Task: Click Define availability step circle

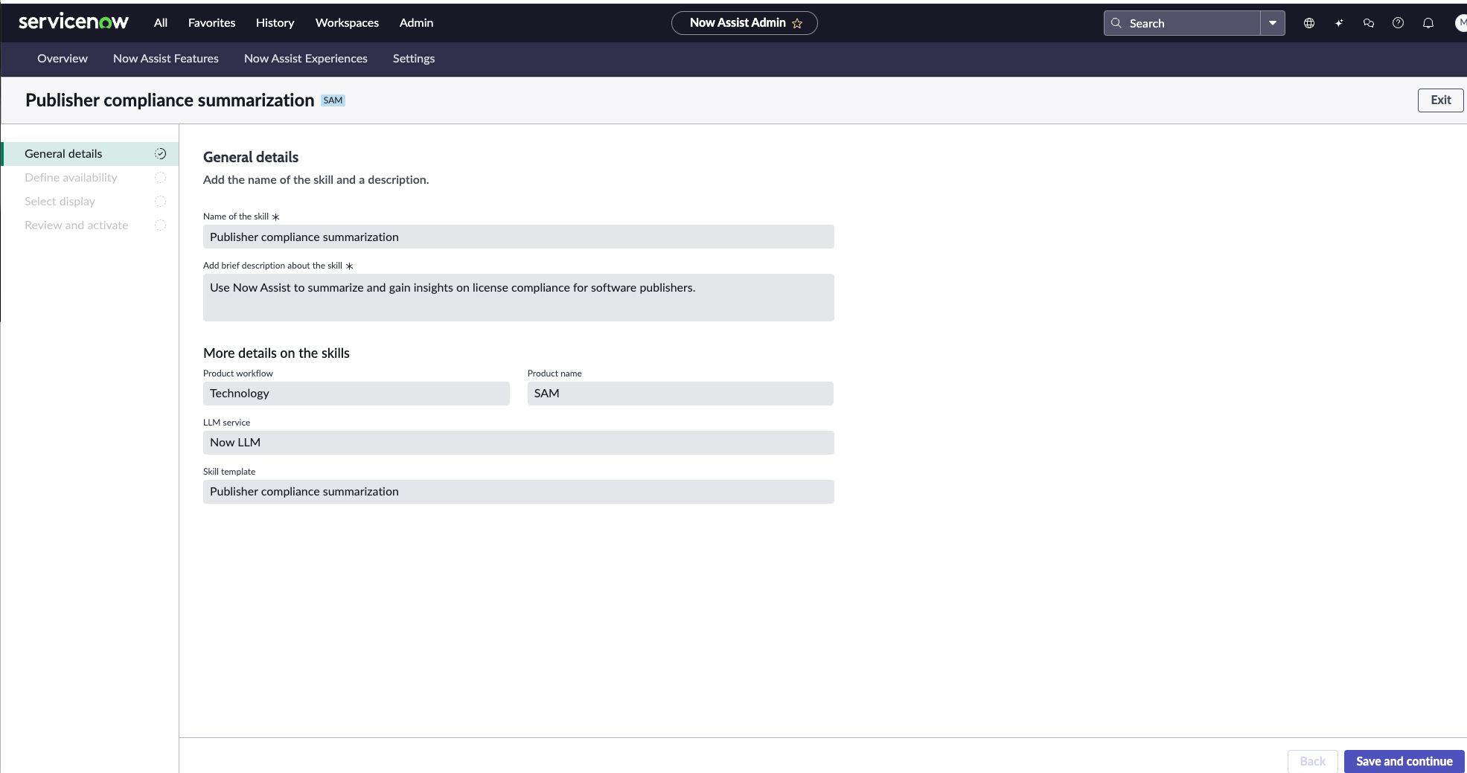Action: point(160,178)
